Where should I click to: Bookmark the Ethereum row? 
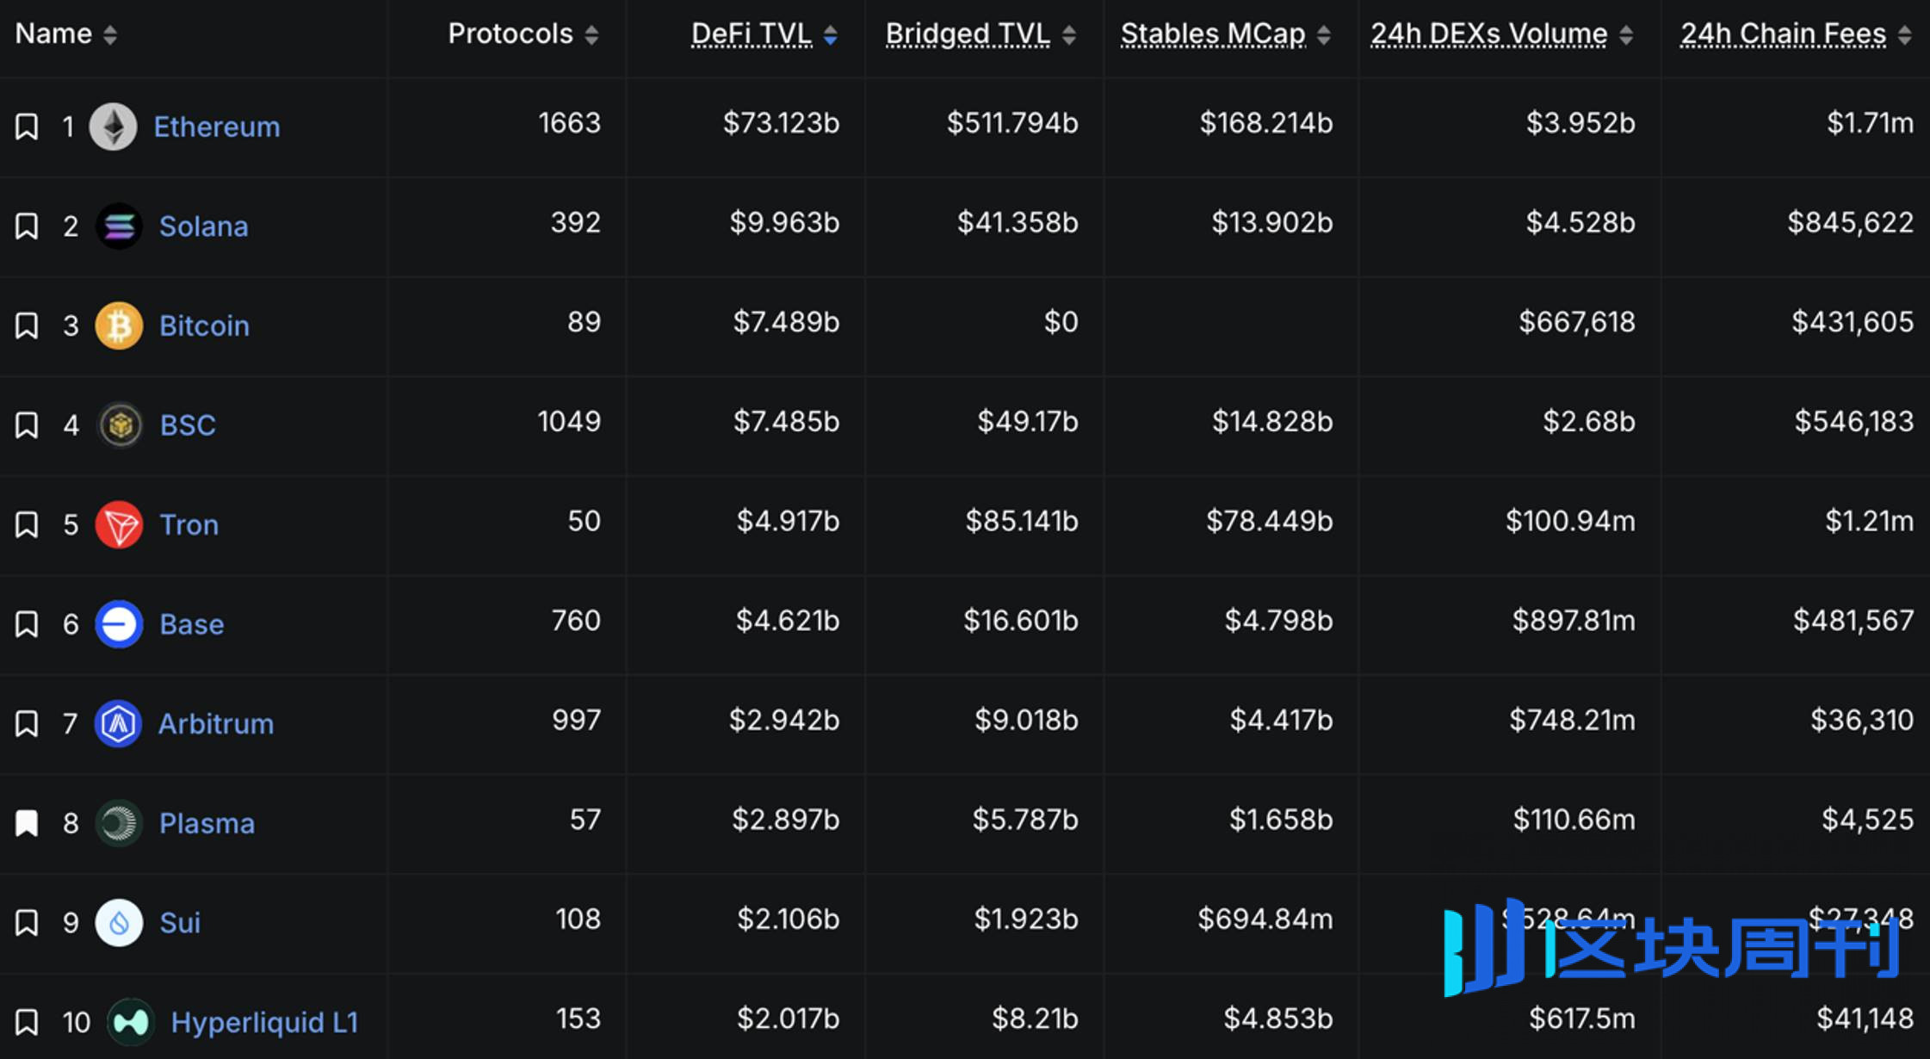tap(27, 127)
